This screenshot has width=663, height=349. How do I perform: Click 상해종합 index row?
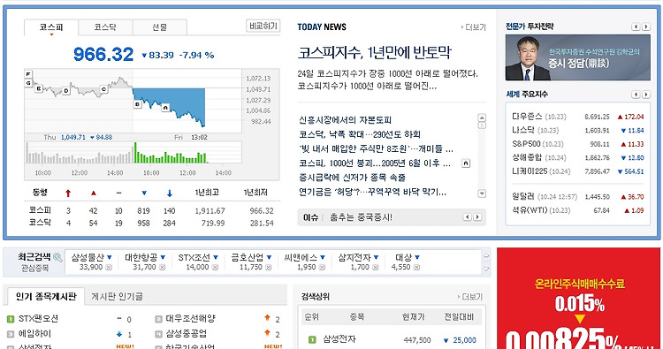click(x=577, y=157)
